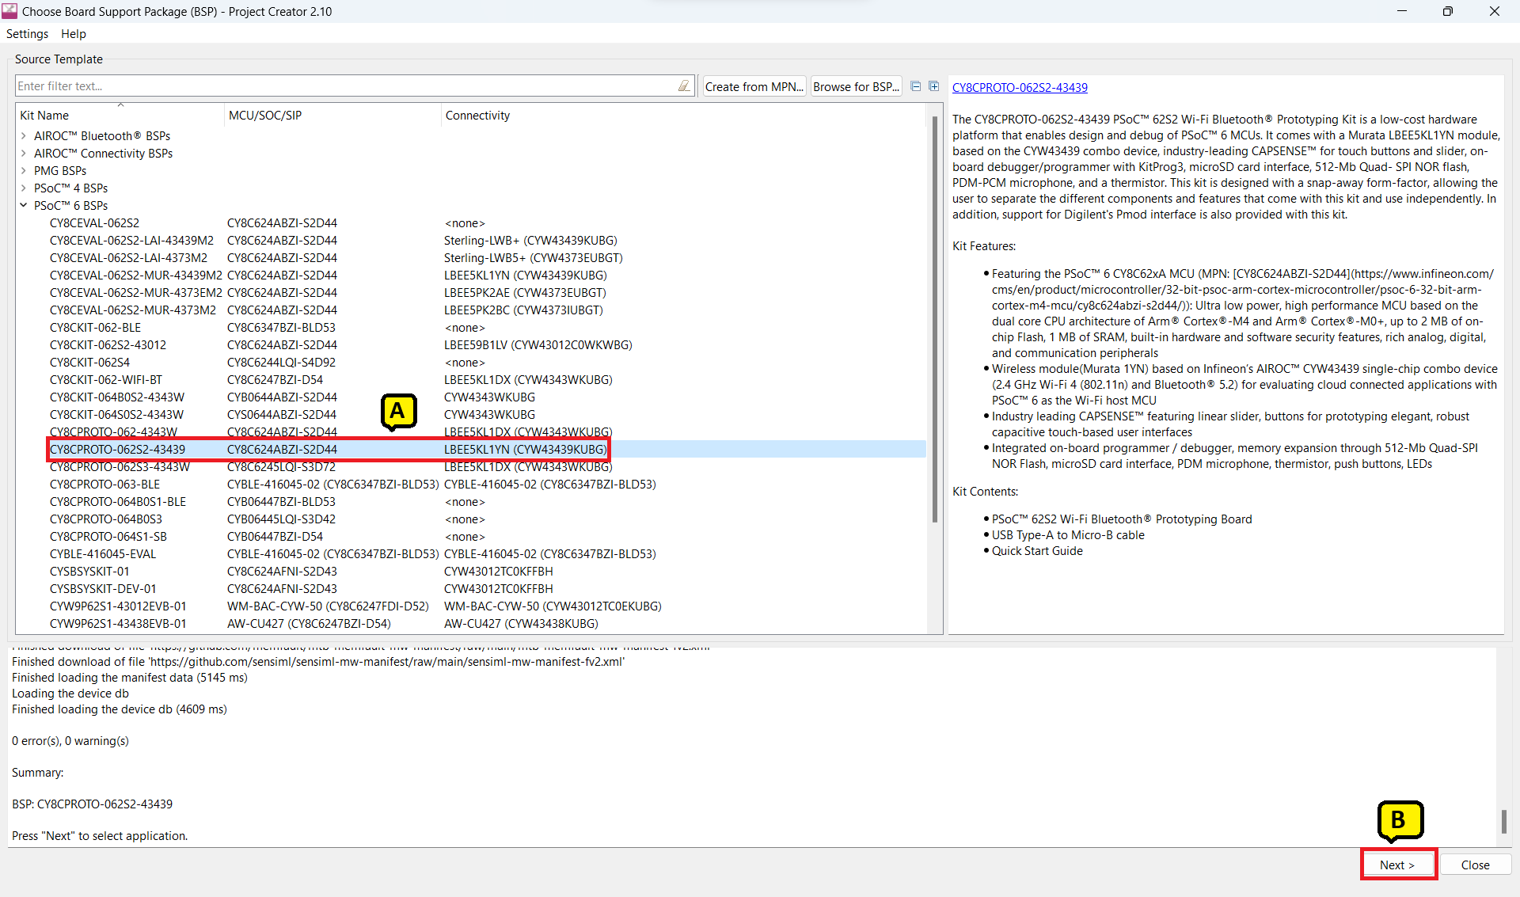Image resolution: width=1520 pixels, height=897 pixels.
Task: Select the CY8CKIT-064B0S2-4343W kit
Action: point(116,397)
